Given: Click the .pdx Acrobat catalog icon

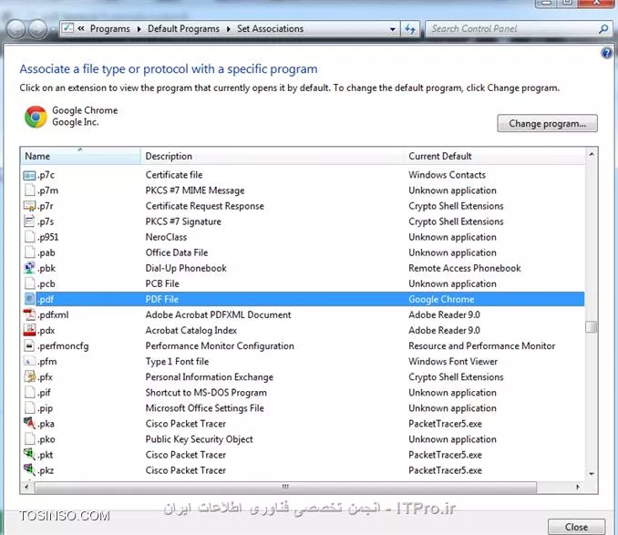Looking at the screenshot, I should [x=29, y=331].
